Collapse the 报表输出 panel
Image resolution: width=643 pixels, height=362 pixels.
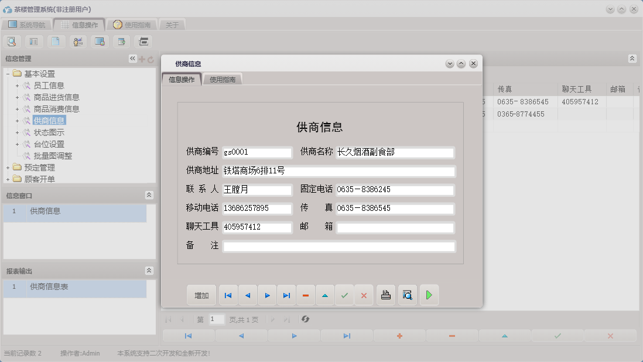pyautogui.click(x=149, y=271)
